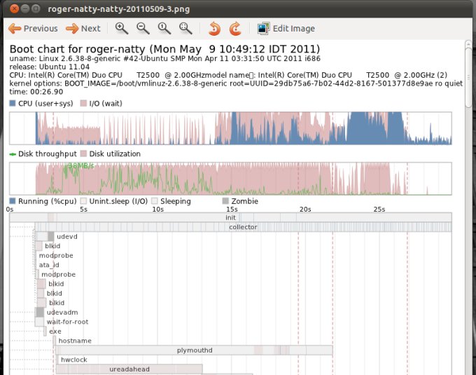The height and width of the screenshot is (375, 476).
Task: Click the normal size zoom icon
Action: click(x=164, y=29)
